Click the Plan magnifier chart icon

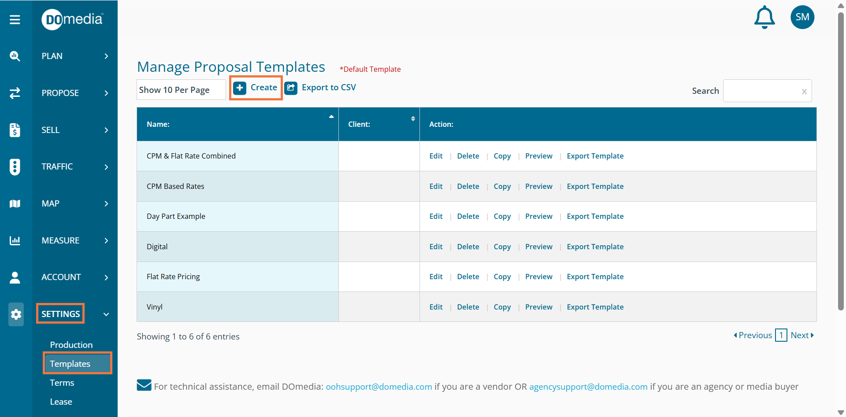pos(15,56)
